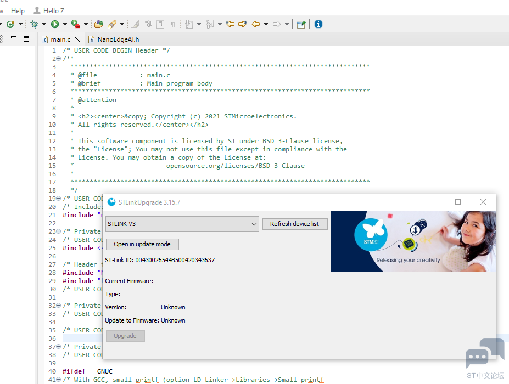Open Previous Annotation dropdown arrow
This screenshot has height=384, width=509.
click(x=220, y=24)
